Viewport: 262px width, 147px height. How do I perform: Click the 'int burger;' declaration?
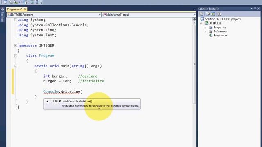[55, 76]
